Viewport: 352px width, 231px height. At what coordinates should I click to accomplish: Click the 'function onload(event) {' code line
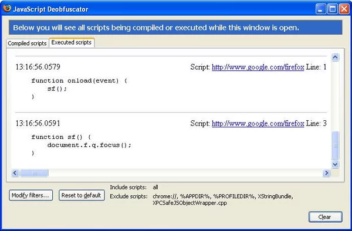pos(79,81)
